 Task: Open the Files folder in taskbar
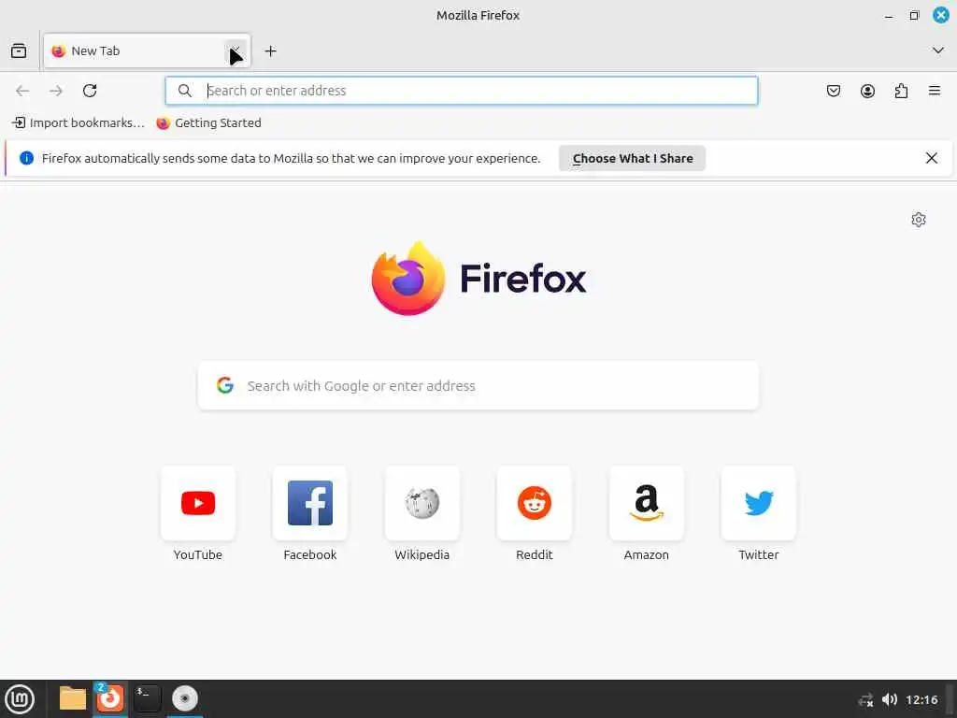coord(73,698)
